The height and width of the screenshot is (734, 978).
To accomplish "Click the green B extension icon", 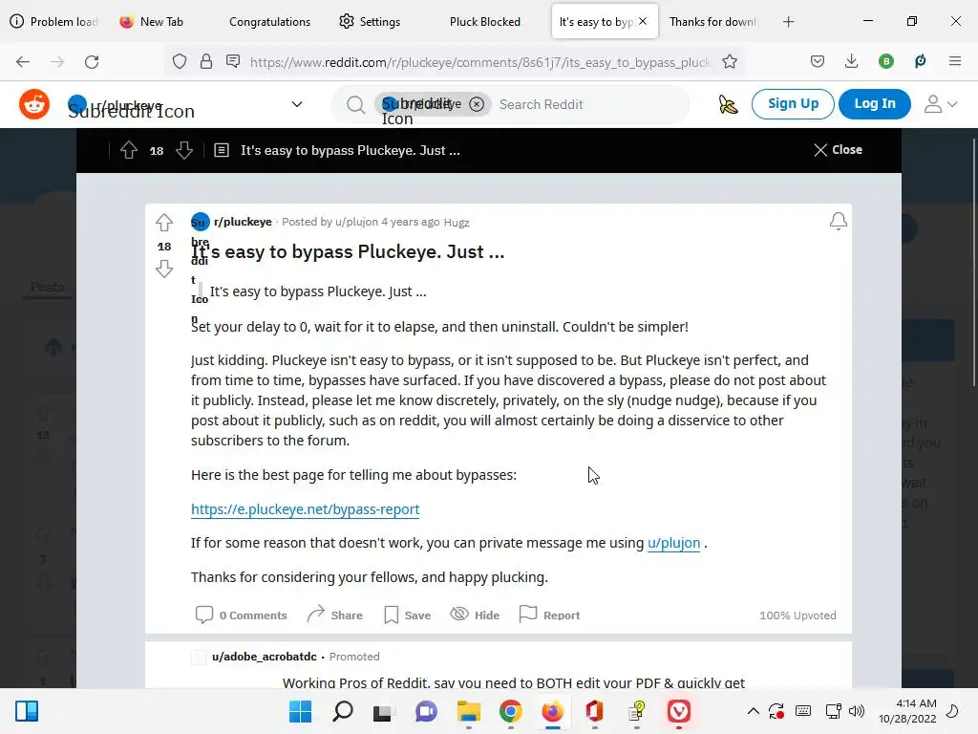I will pos(885,61).
